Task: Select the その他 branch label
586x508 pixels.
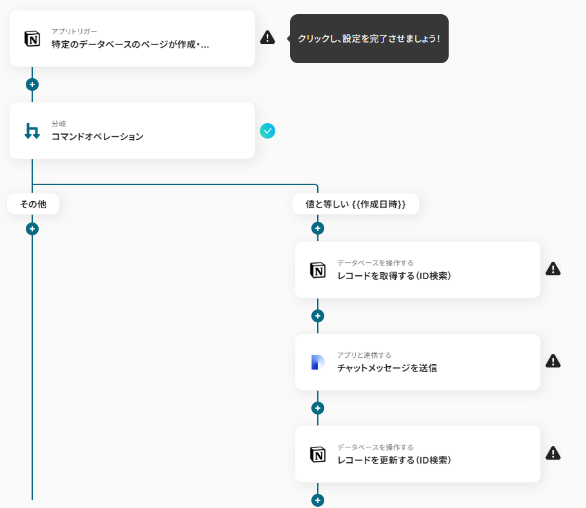Action: (34, 204)
